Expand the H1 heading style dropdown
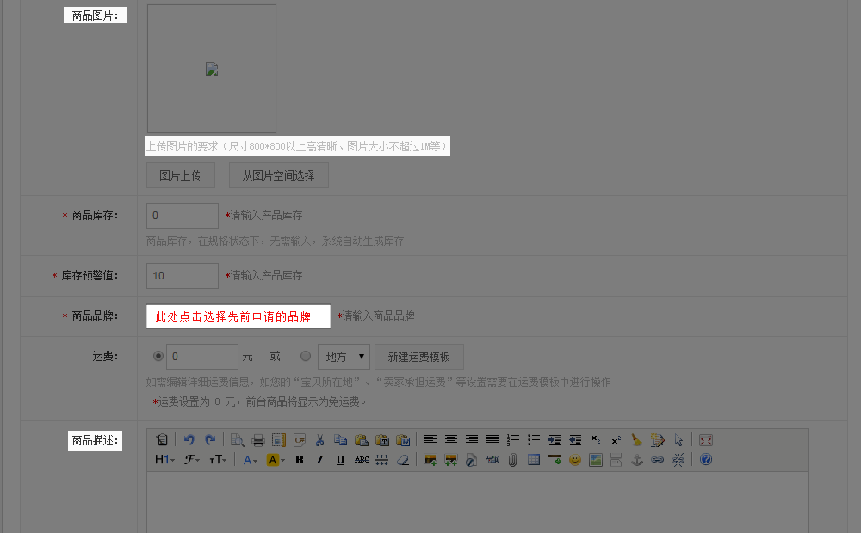This screenshot has width=861, height=533. [164, 460]
